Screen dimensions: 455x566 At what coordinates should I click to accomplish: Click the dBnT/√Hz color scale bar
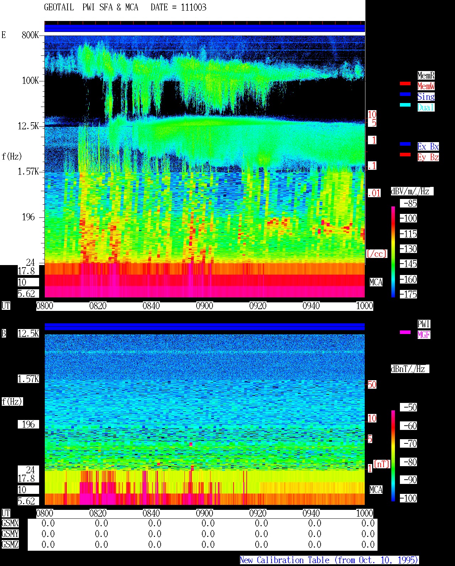pos(393,456)
